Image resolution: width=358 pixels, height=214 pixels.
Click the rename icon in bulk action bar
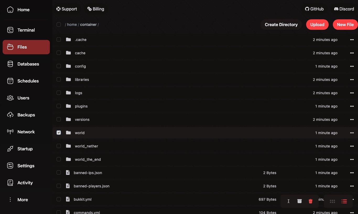(288, 201)
